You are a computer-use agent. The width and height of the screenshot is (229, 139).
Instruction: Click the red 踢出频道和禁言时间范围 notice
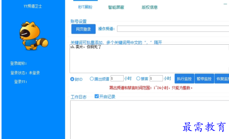(x=151, y=88)
